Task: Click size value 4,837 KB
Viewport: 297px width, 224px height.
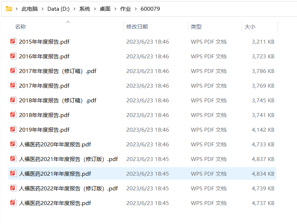Action: pyautogui.click(x=263, y=159)
